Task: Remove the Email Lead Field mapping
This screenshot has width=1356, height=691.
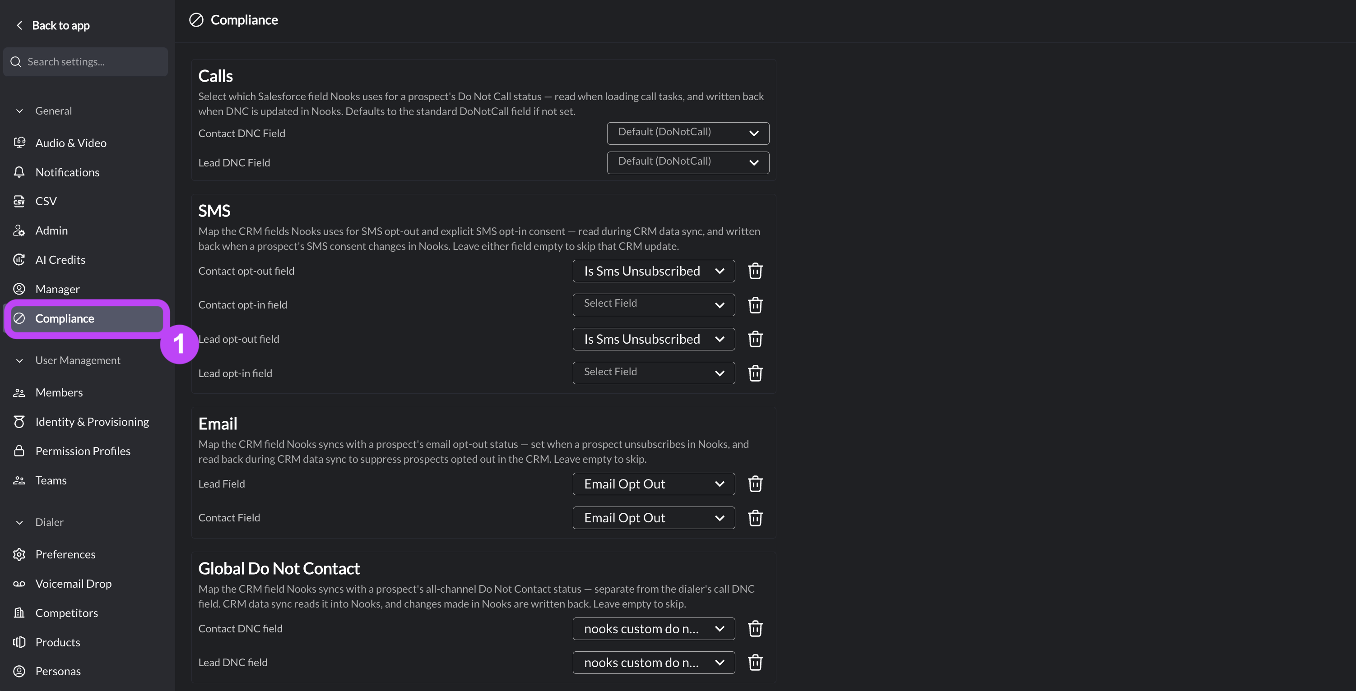Action: coord(755,484)
